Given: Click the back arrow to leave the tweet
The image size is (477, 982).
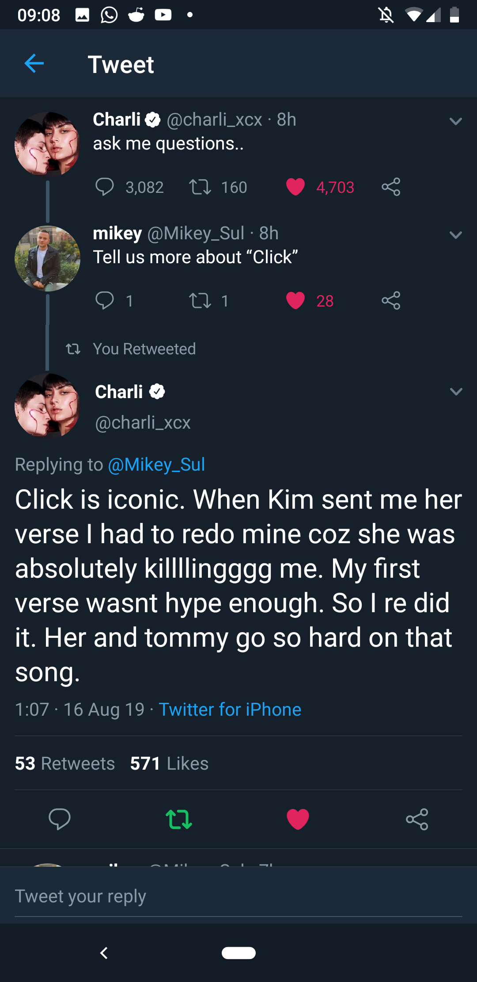Looking at the screenshot, I should [34, 64].
